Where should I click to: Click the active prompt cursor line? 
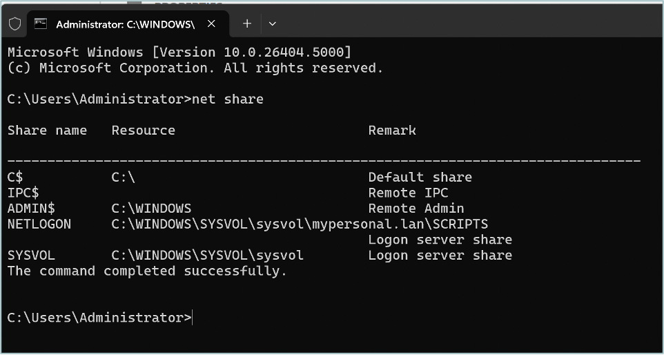100,318
